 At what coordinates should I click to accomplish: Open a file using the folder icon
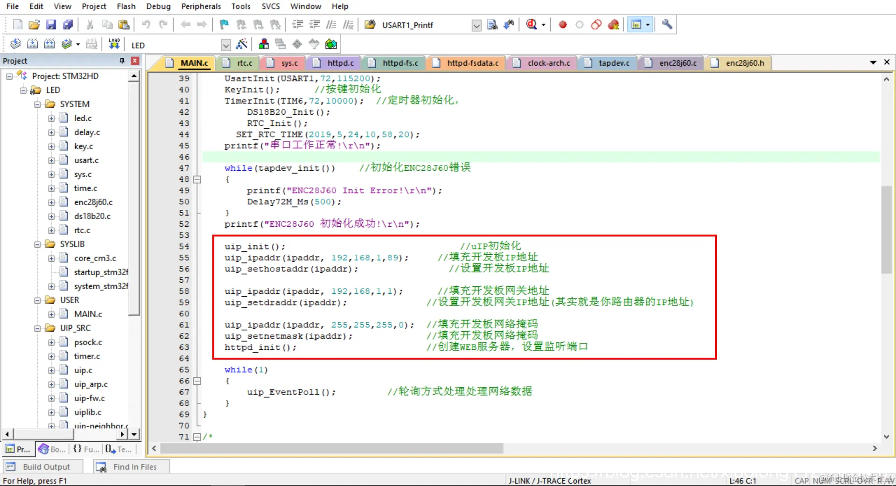pyautogui.click(x=34, y=24)
